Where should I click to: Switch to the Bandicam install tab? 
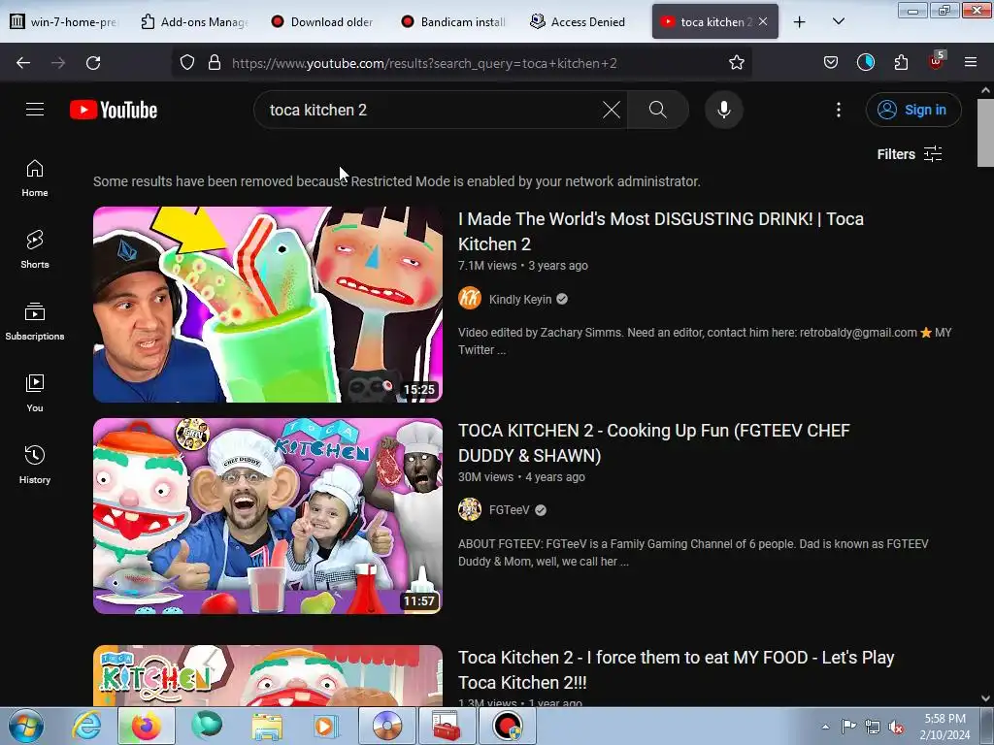pyautogui.click(x=454, y=22)
